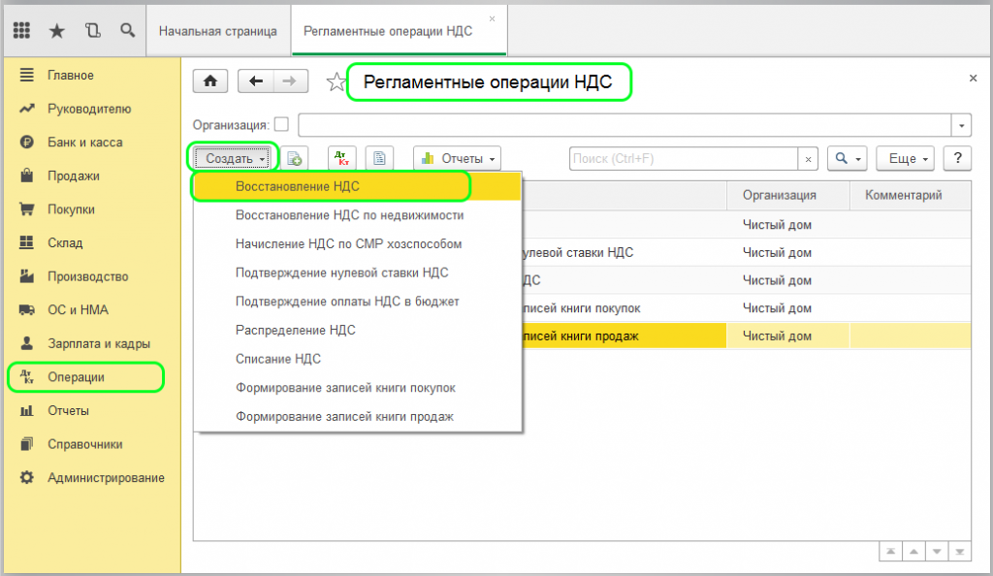Open the History icon in top bar

[92, 31]
